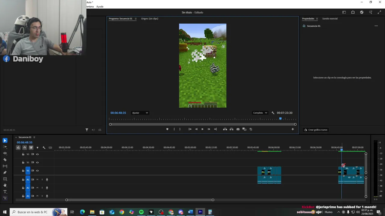Open workspaces icon in top header

[344, 12]
